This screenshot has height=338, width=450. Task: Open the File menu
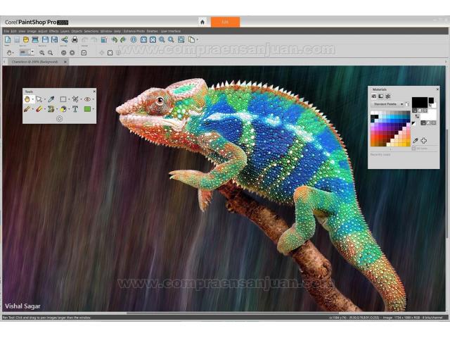(x=6, y=31)
